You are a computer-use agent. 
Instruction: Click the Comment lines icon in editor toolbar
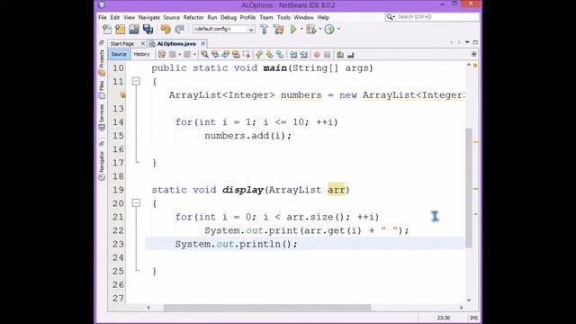pyautogui.click(x=340, y=54)
